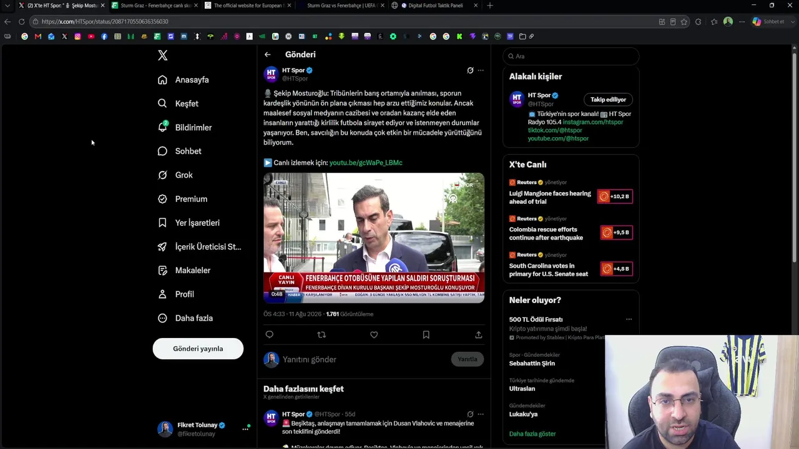Image resolution: width=799 pixels, height=449 pixels.
Task: Open HT Spor avatar on main post
Action: click(x=271, y=74)
